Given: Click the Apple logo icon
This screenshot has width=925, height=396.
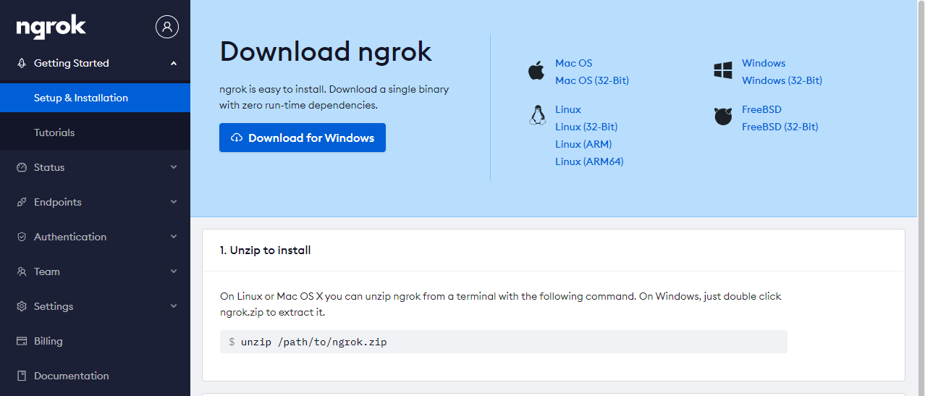Looking at the screenshot, I should 536,71.
